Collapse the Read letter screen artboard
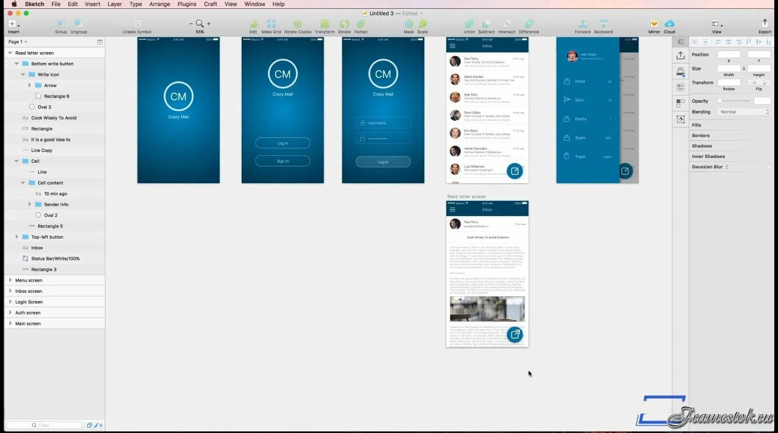 point(10,53)
